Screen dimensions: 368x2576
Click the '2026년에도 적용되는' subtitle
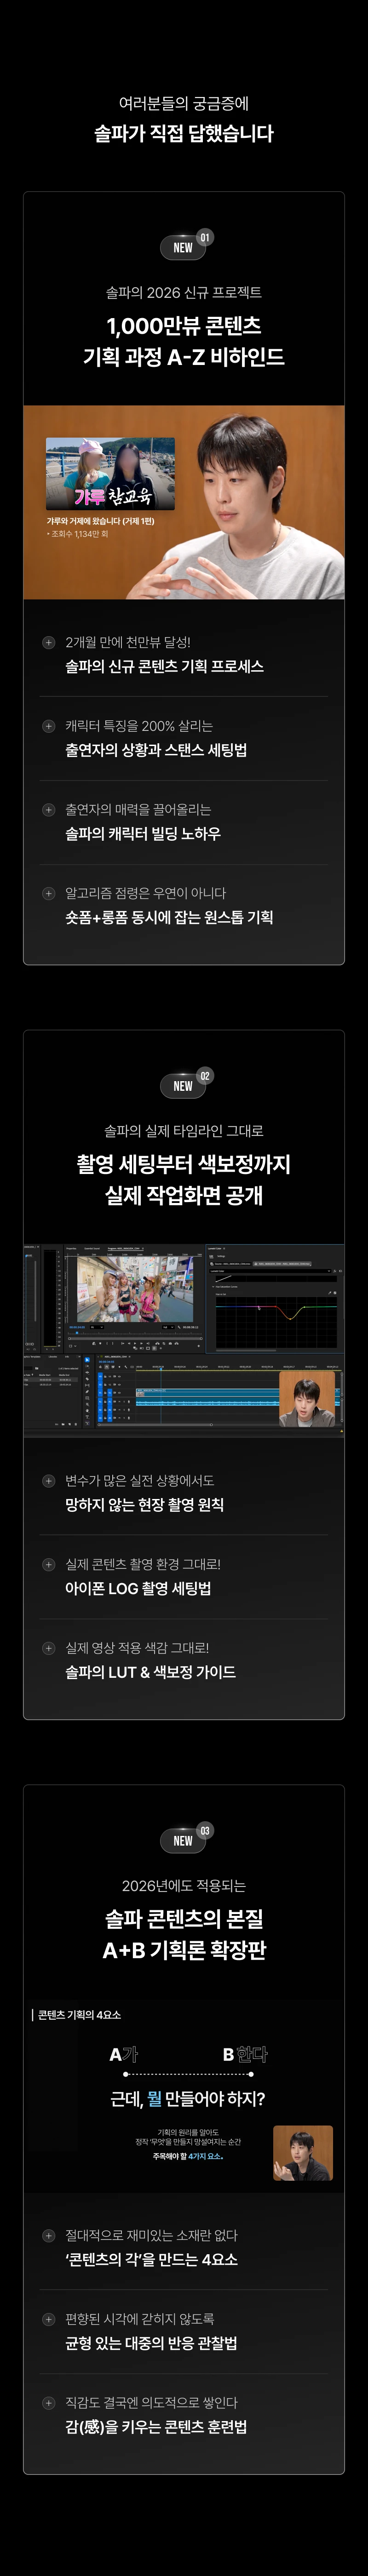coord(184,1886)
